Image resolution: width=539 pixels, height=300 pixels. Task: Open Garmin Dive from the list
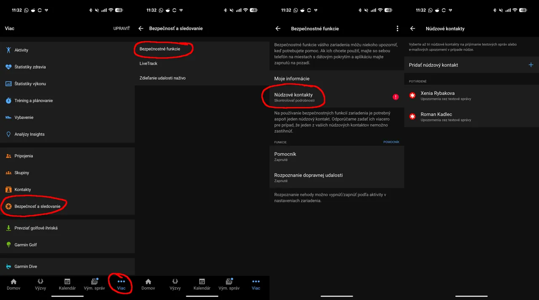(26, 266)
